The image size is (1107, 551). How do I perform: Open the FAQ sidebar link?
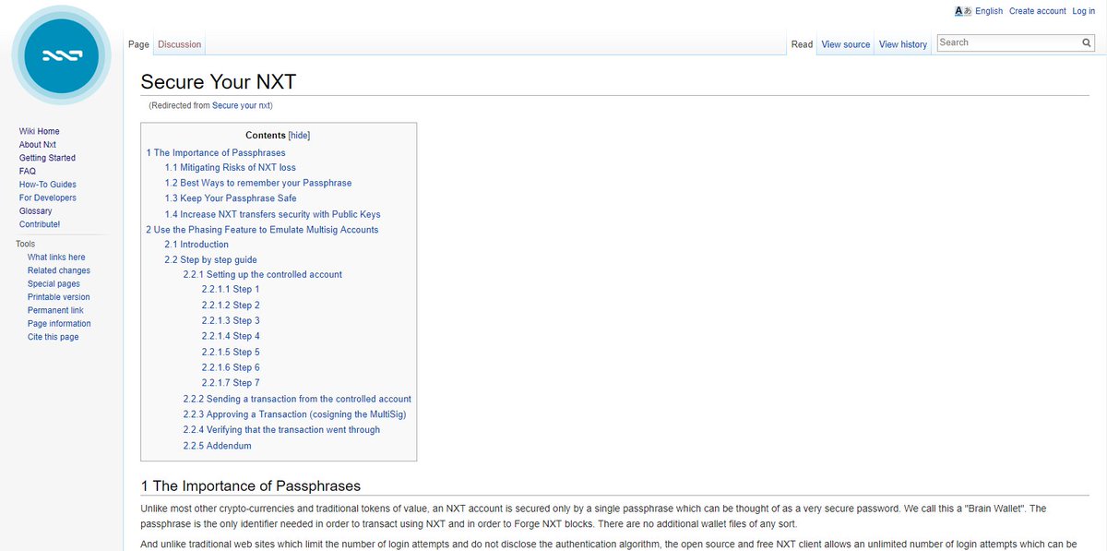pyautogui.click(x=28, y=172)
